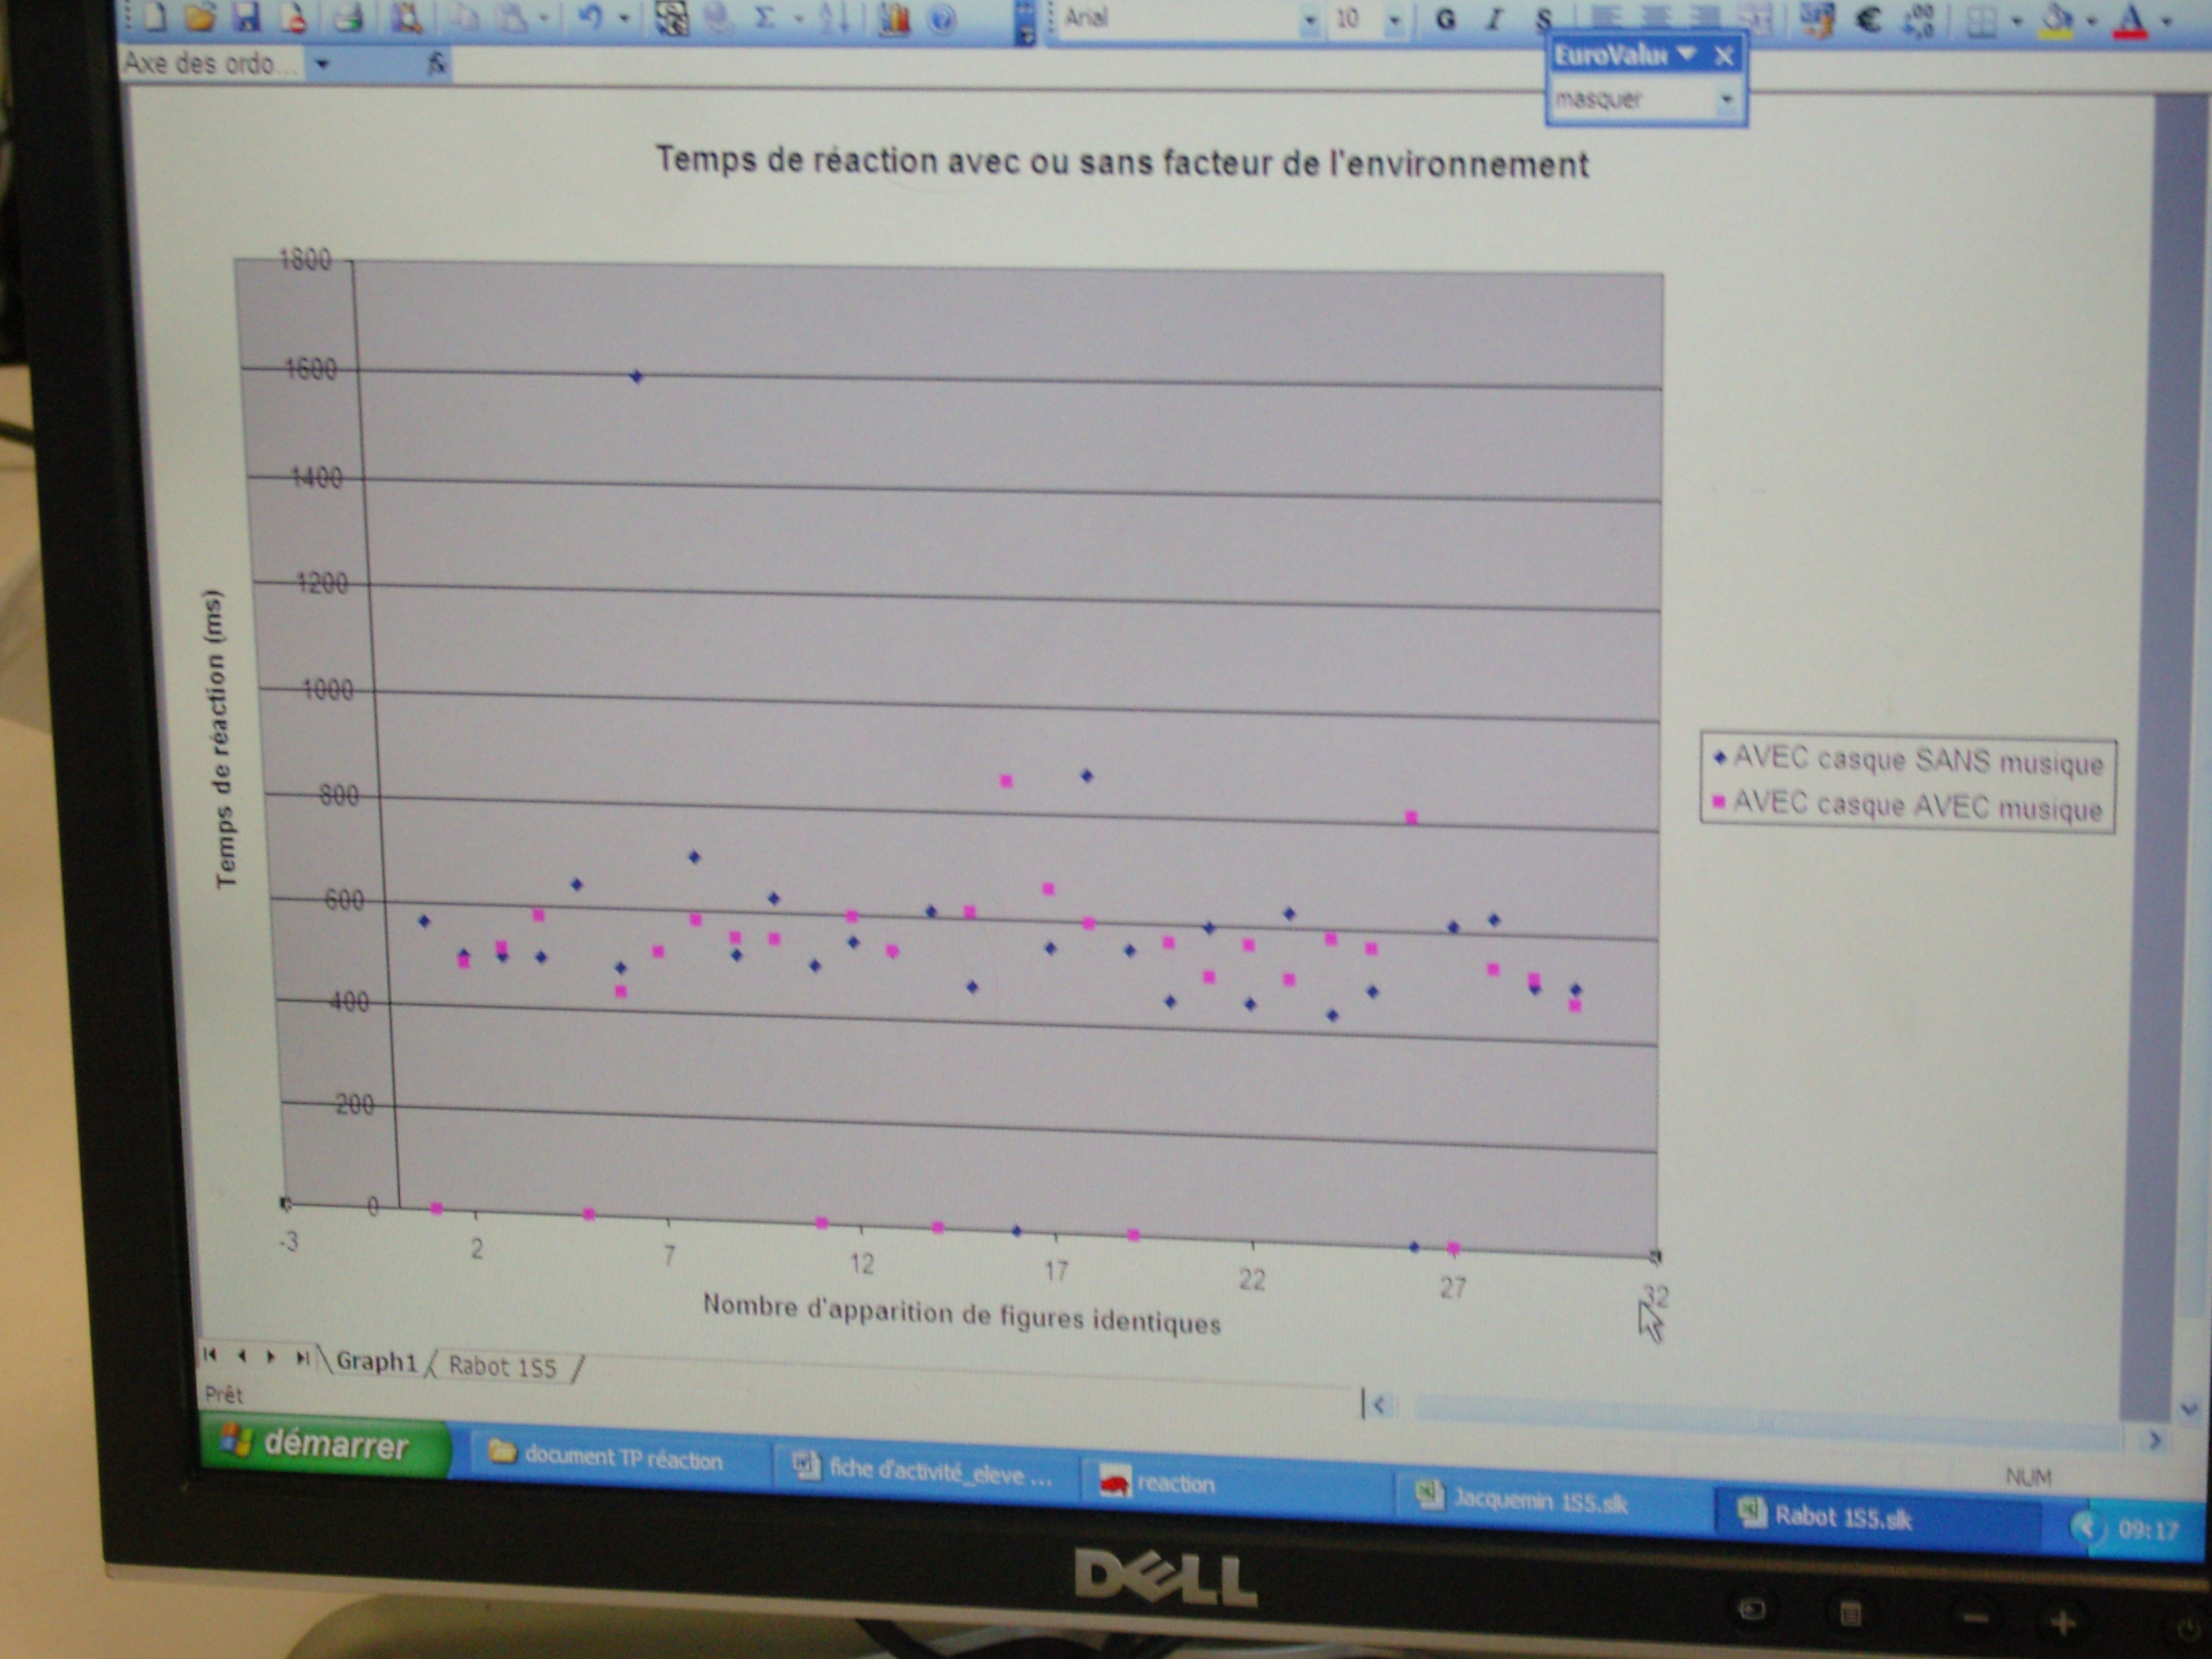2212x1659 pixels.
Task: Click the AutoSum sigma icon
Action: pyautogui.click(x=765, y=18)
